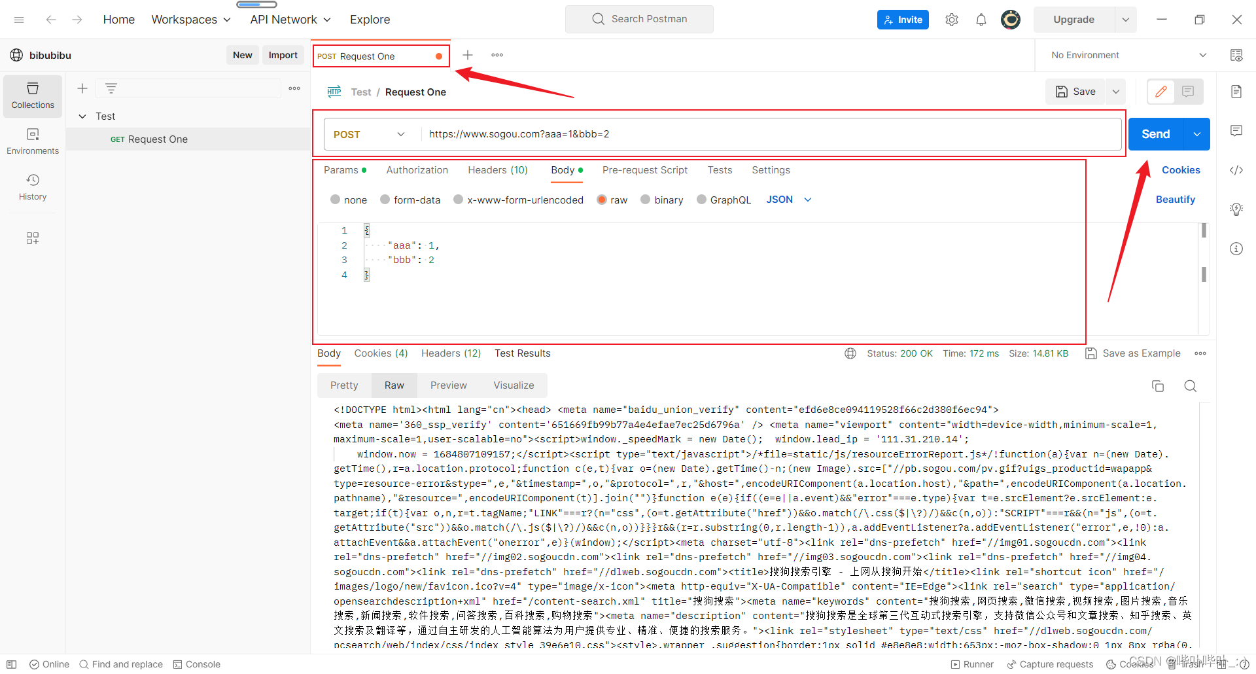Image resolution: width=1256 pixels, height=674 pixels.
Task: Copy the response body
Action: (x=1158, y=386)
